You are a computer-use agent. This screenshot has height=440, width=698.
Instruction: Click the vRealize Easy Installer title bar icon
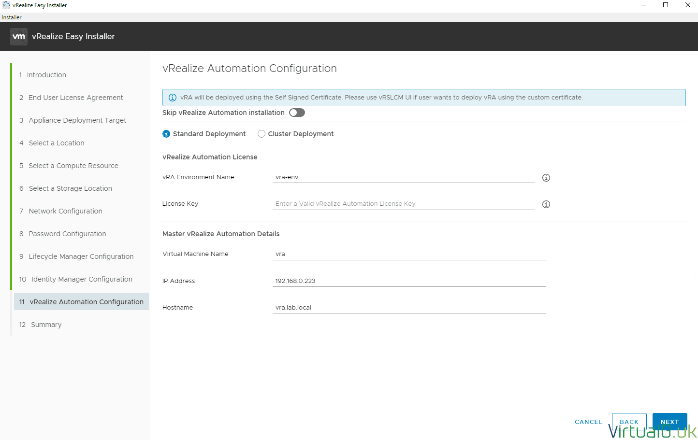click(x=6, y=5)
